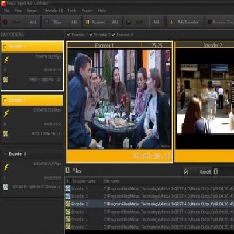Click the yellow Resume pause icon
Screen dimensions: 234x234
point(87,22)
